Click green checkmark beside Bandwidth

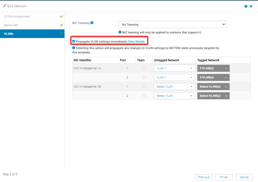click(61, 25)
